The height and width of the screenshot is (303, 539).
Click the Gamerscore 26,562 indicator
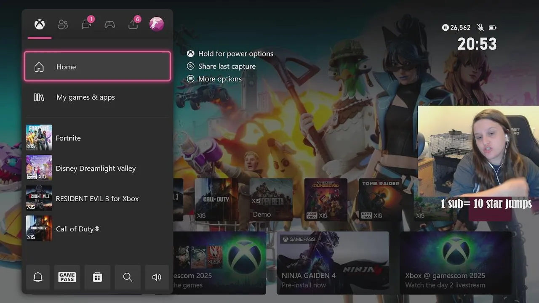[456, 28]
